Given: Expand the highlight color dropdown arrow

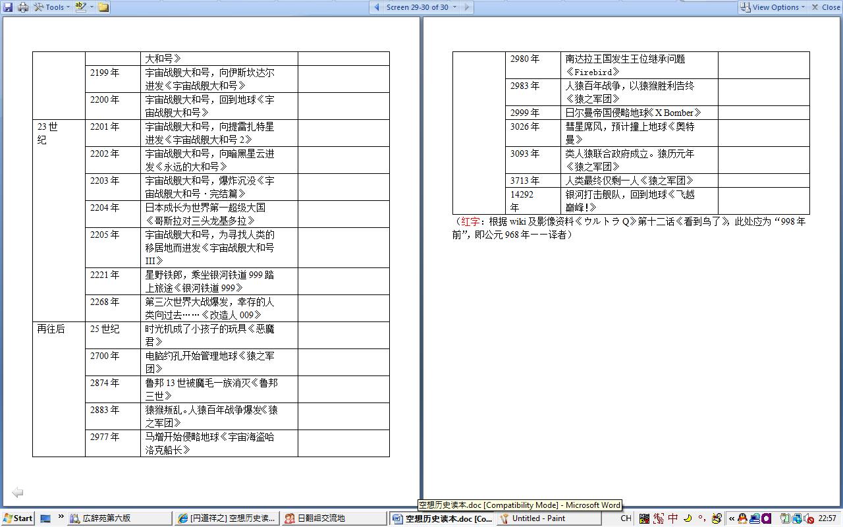Looking at the screenshot, I should [92, 7].
